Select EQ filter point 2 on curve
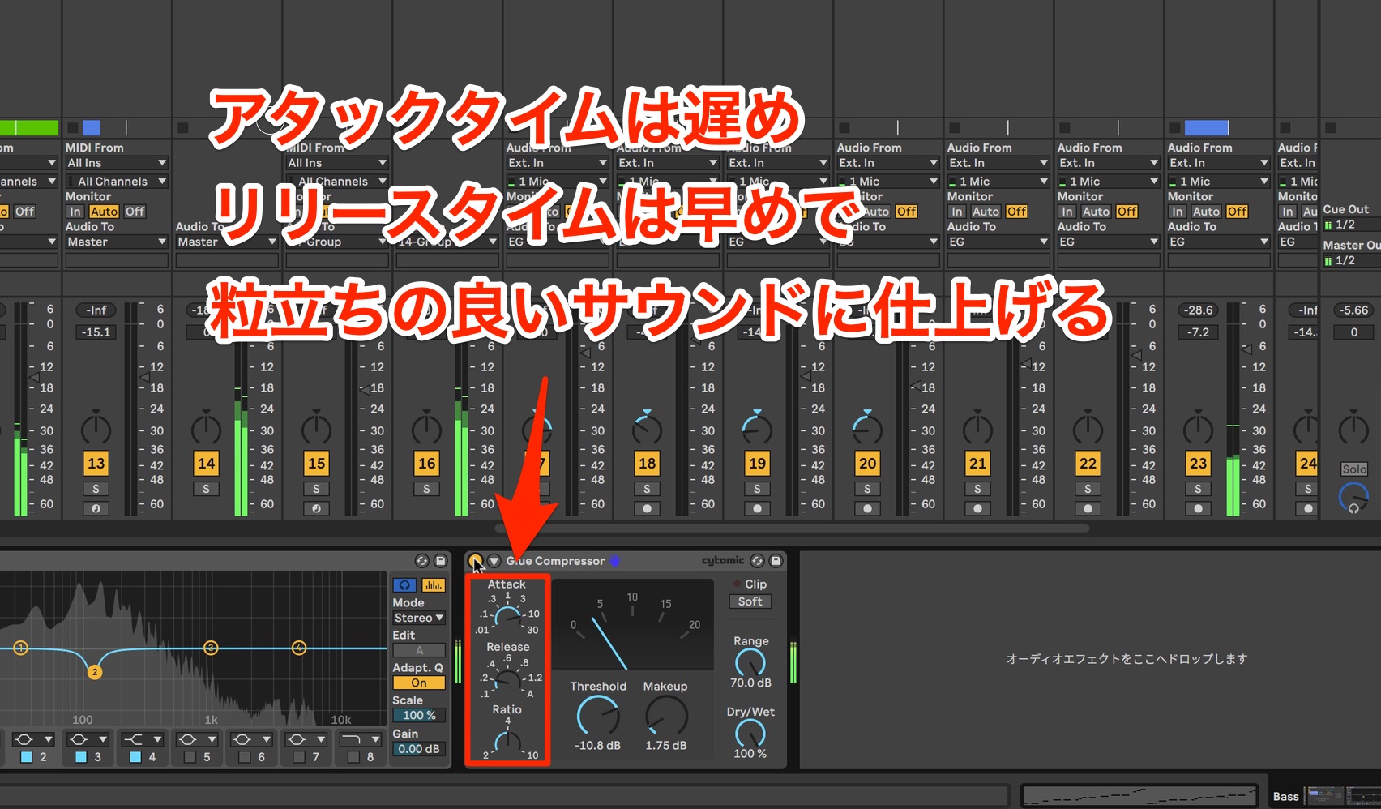 95,672
